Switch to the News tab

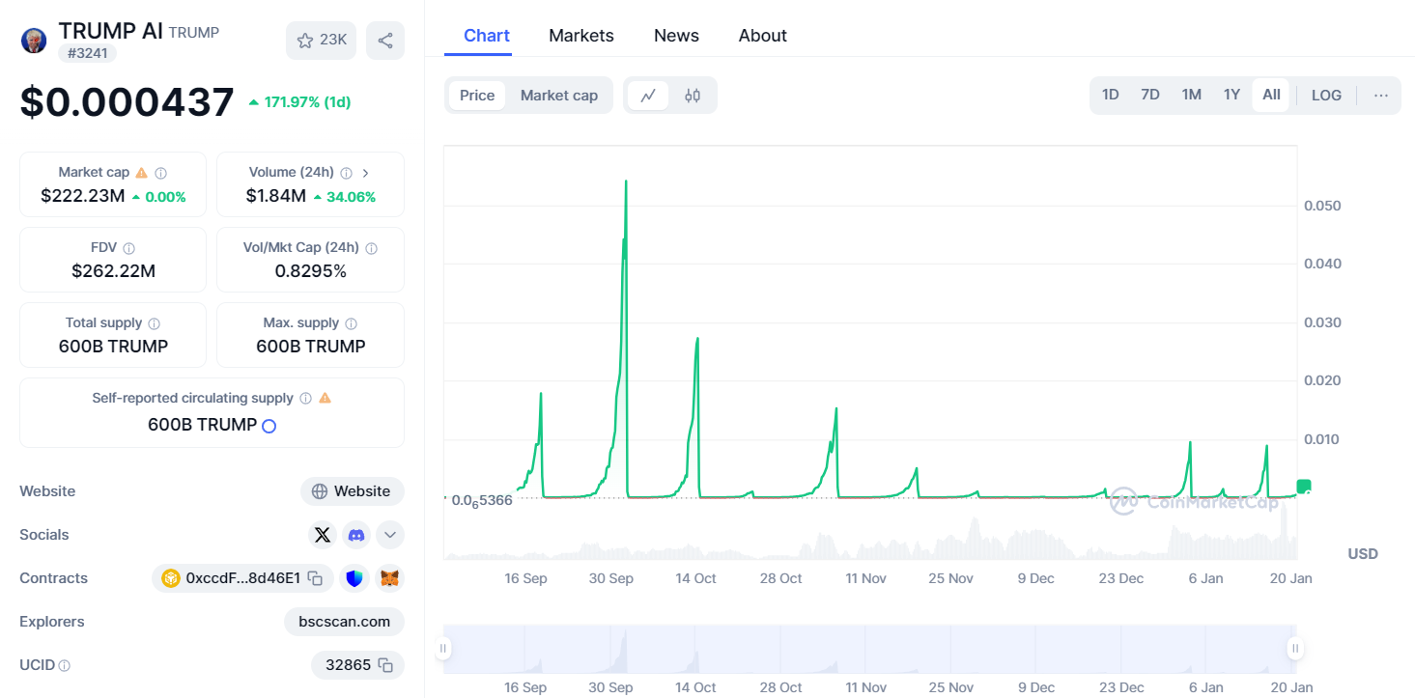[x=676, y=36]
